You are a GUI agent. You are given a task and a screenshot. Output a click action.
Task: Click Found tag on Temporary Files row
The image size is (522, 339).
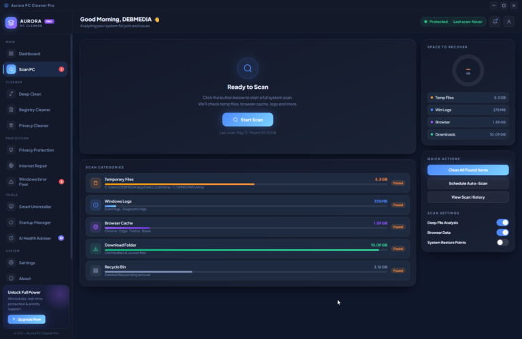398,183
